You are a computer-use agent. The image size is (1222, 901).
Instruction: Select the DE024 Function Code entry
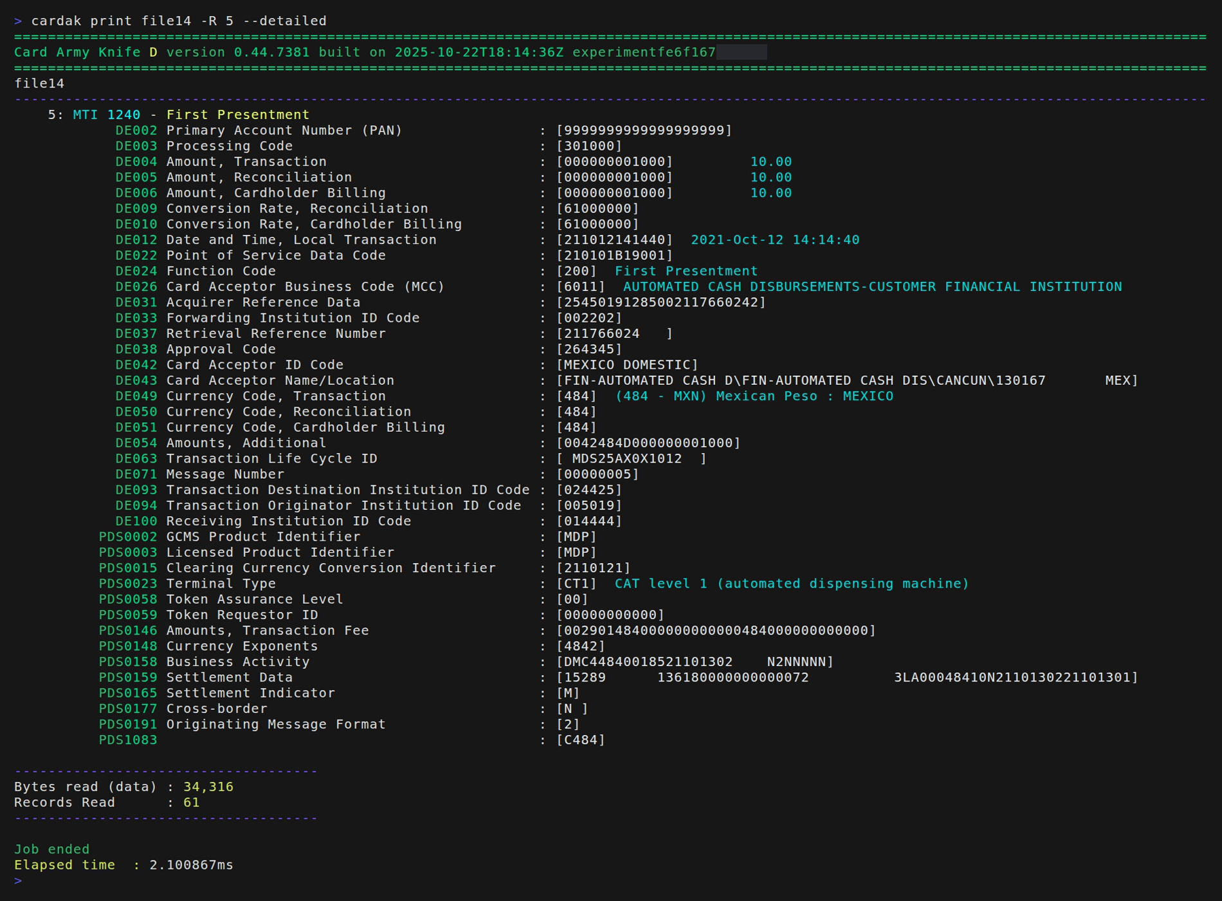(x=219, y=270)
